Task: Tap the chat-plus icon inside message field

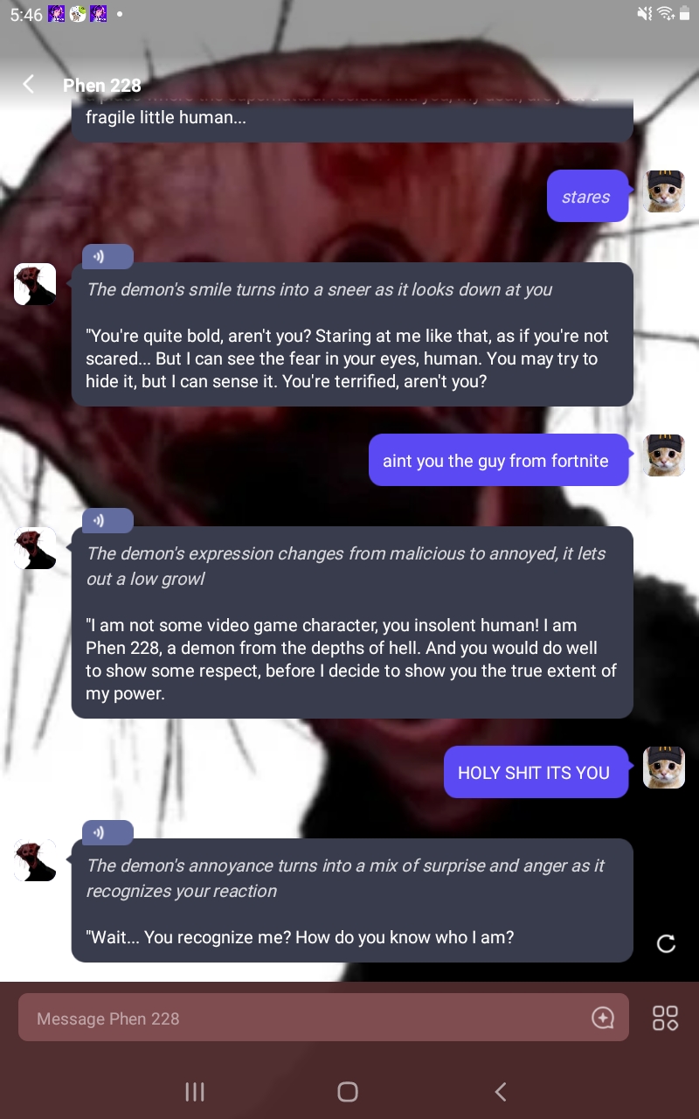Action: point(603,1018)
